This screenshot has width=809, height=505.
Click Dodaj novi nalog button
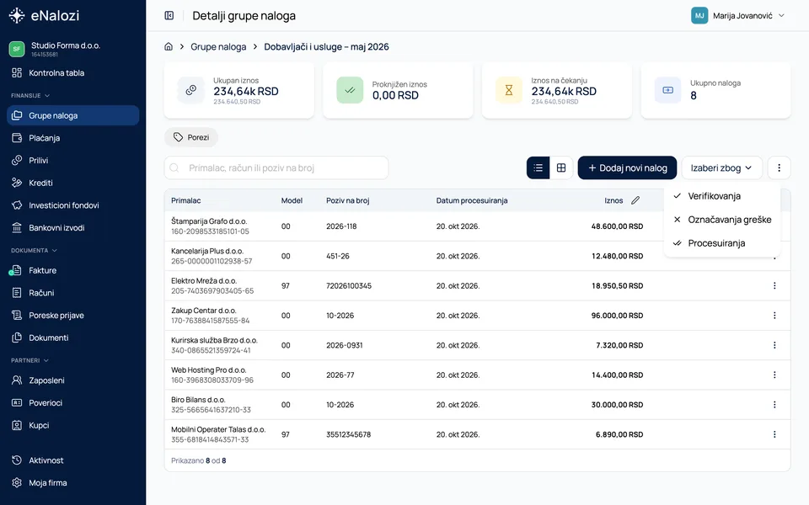pos(627,167)
